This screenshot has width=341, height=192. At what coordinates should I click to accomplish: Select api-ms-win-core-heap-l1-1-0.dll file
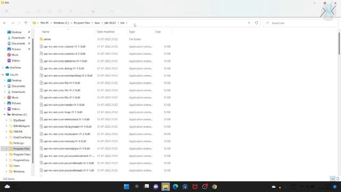pos(63,112)
